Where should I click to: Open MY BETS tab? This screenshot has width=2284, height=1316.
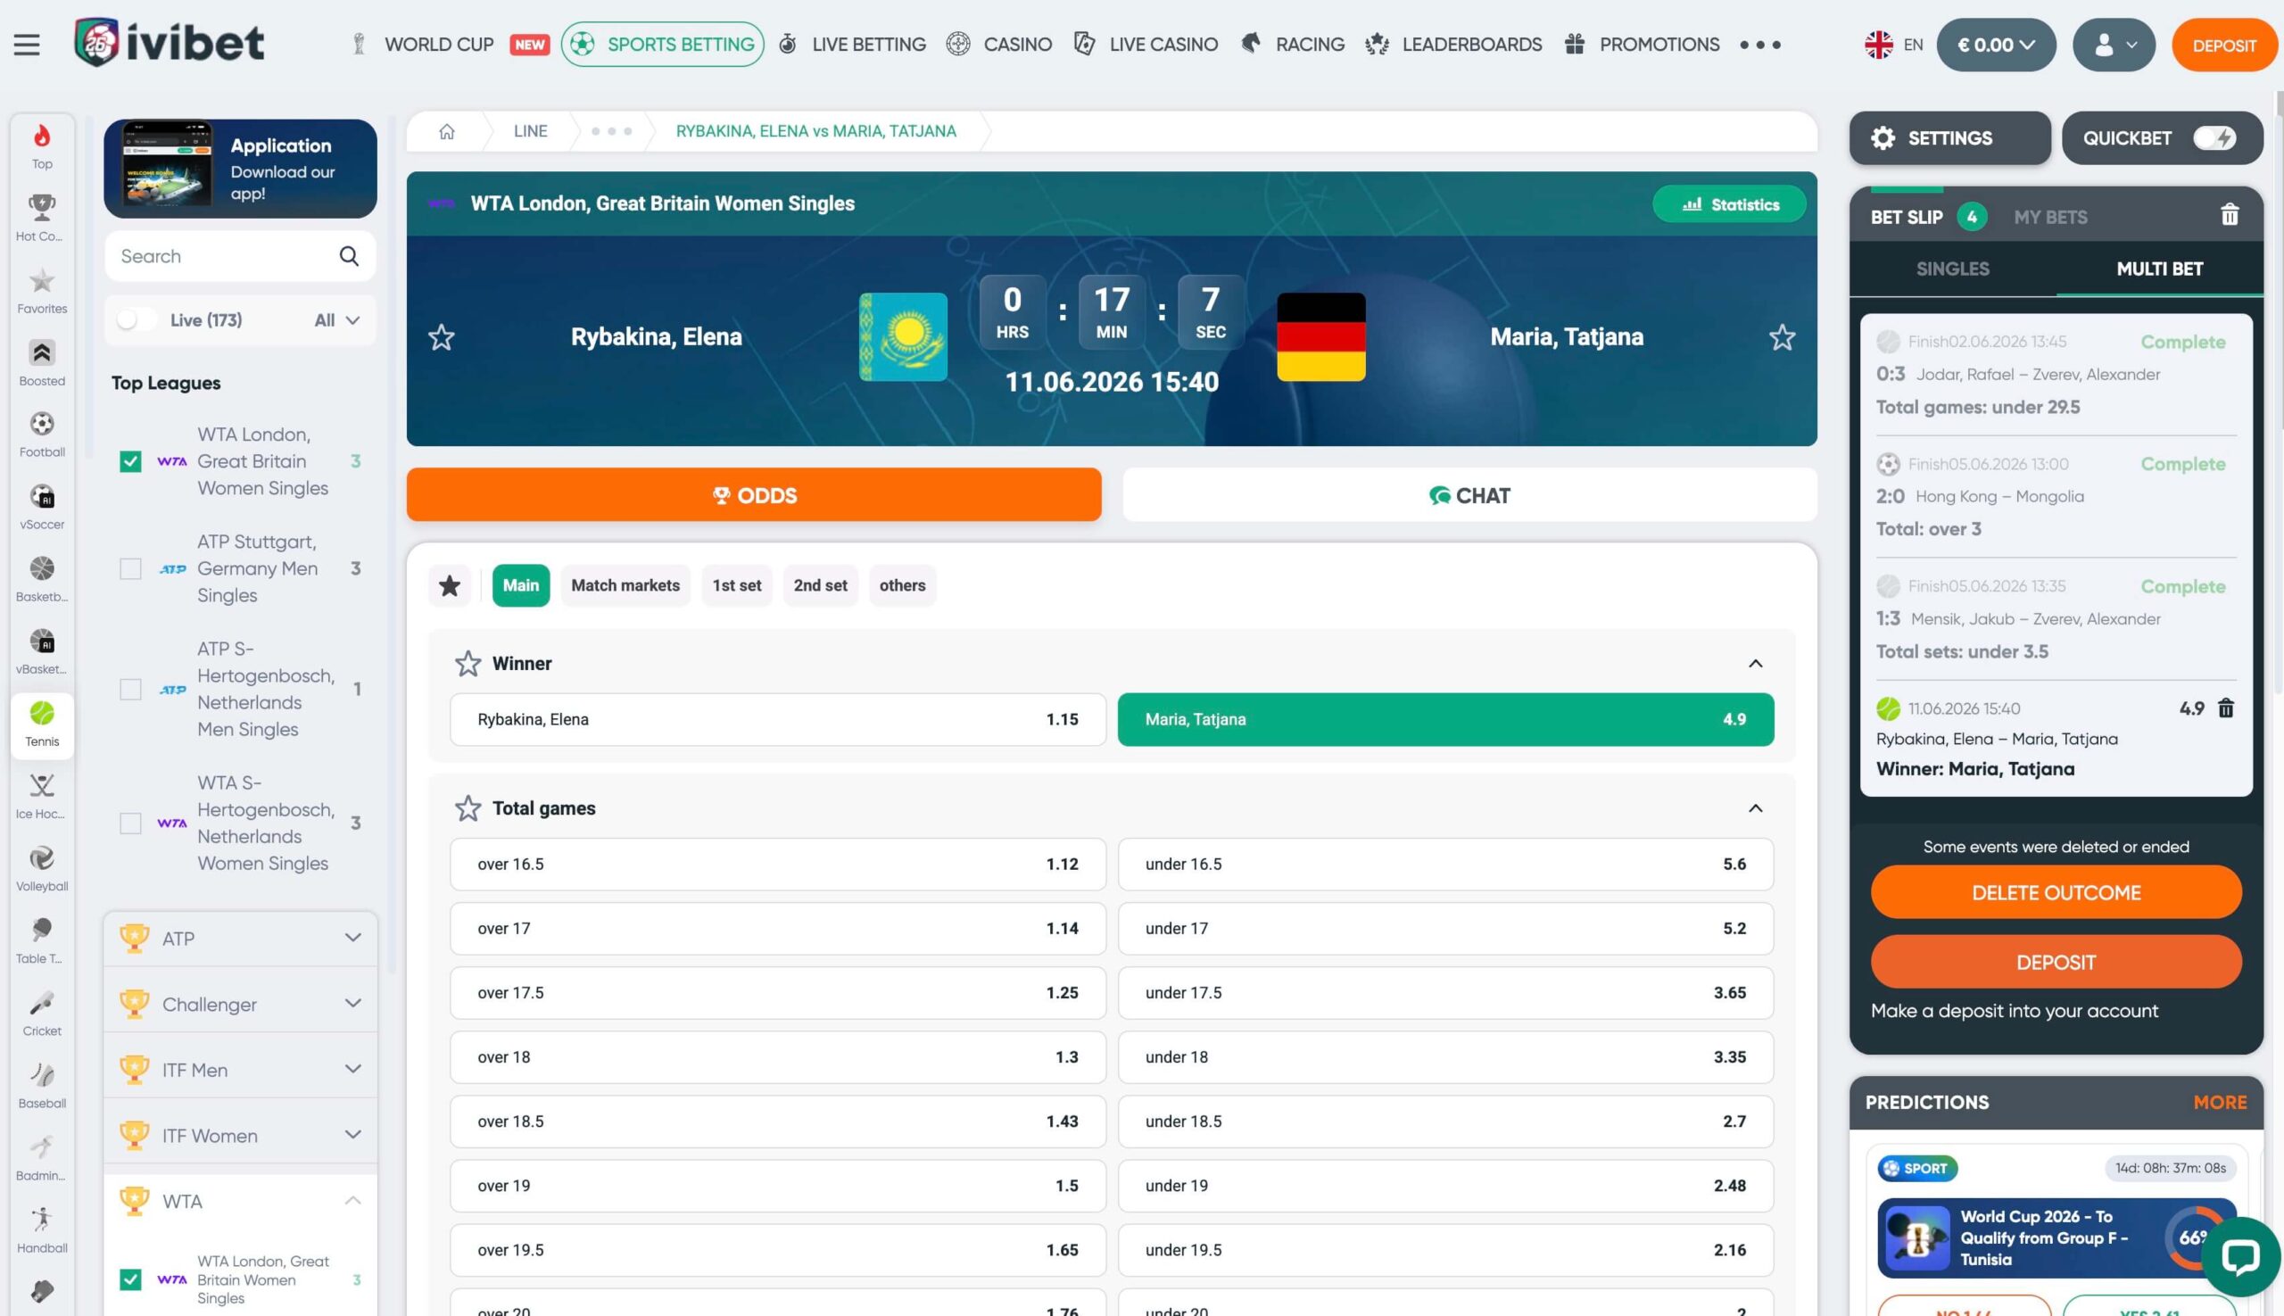(2050, 218)
